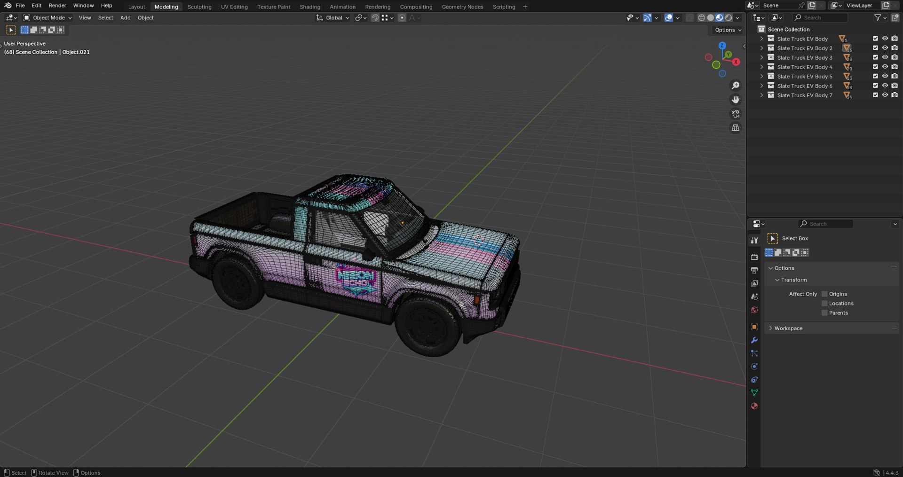
Task: Expand Slate Truck EV Body 5 collection
Action: pos(761,76)
